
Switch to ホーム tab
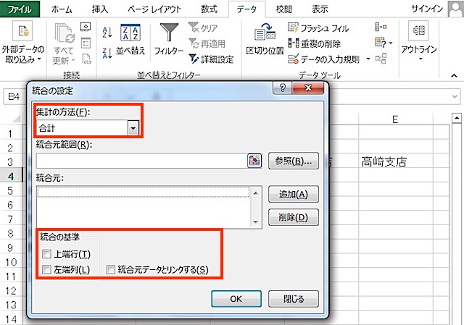62,9
